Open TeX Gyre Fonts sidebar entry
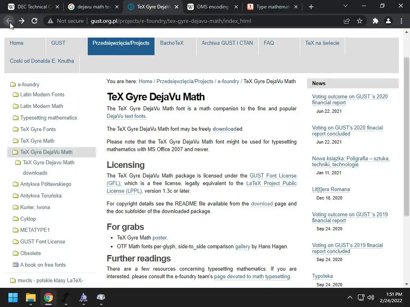 [x=38, y=129]
